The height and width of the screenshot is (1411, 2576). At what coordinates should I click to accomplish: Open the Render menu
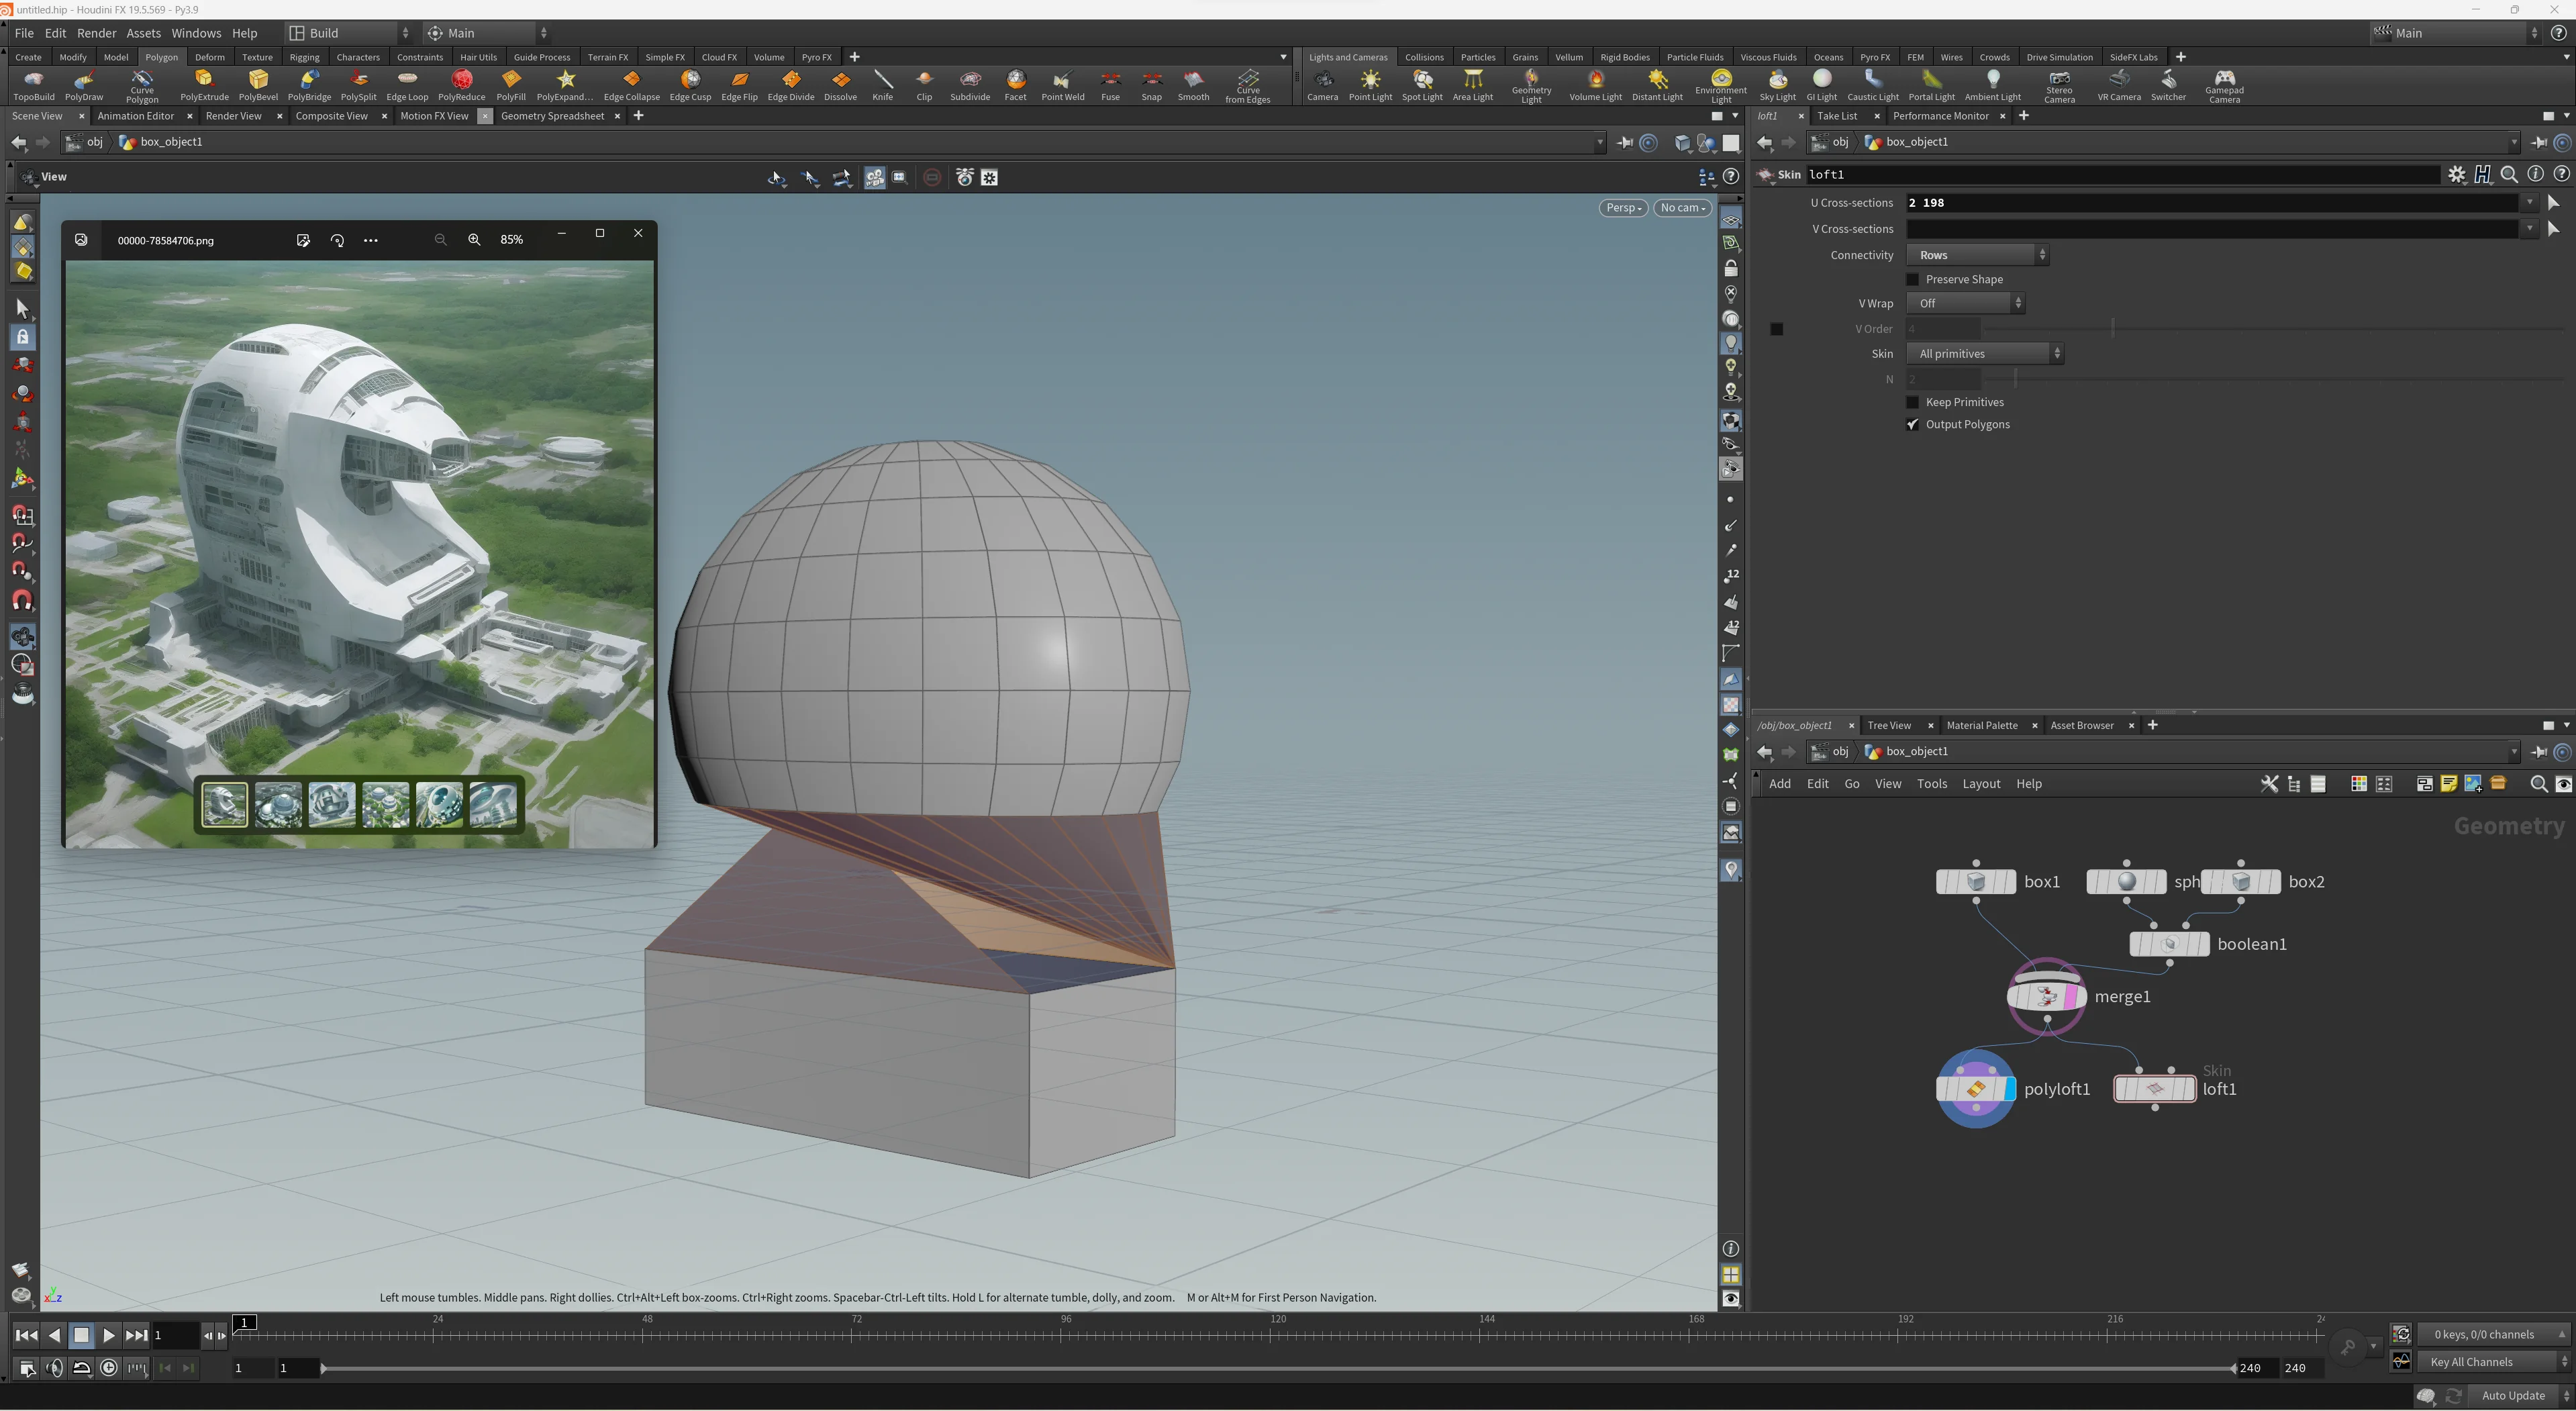[x=96, y=33]
